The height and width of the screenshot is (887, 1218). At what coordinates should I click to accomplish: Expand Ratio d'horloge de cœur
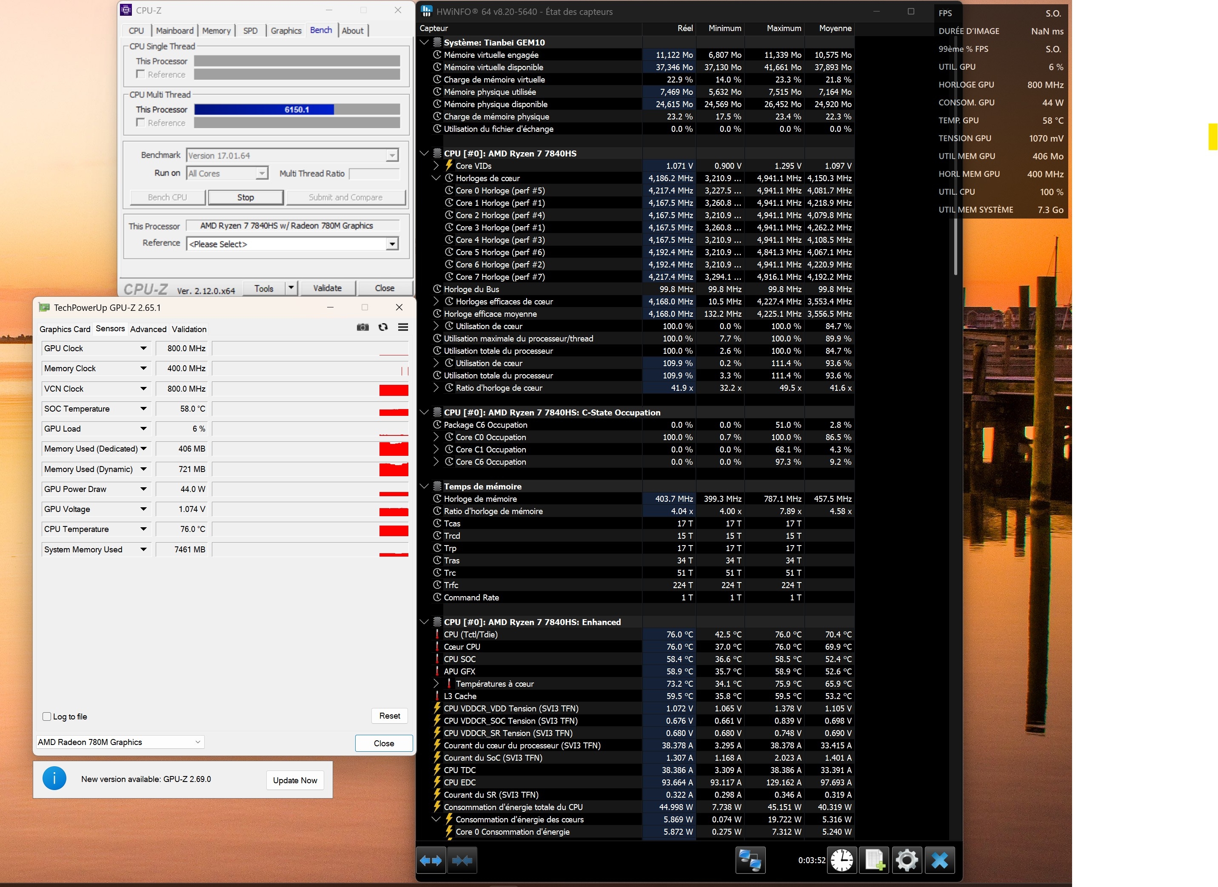tap(436, 388)
